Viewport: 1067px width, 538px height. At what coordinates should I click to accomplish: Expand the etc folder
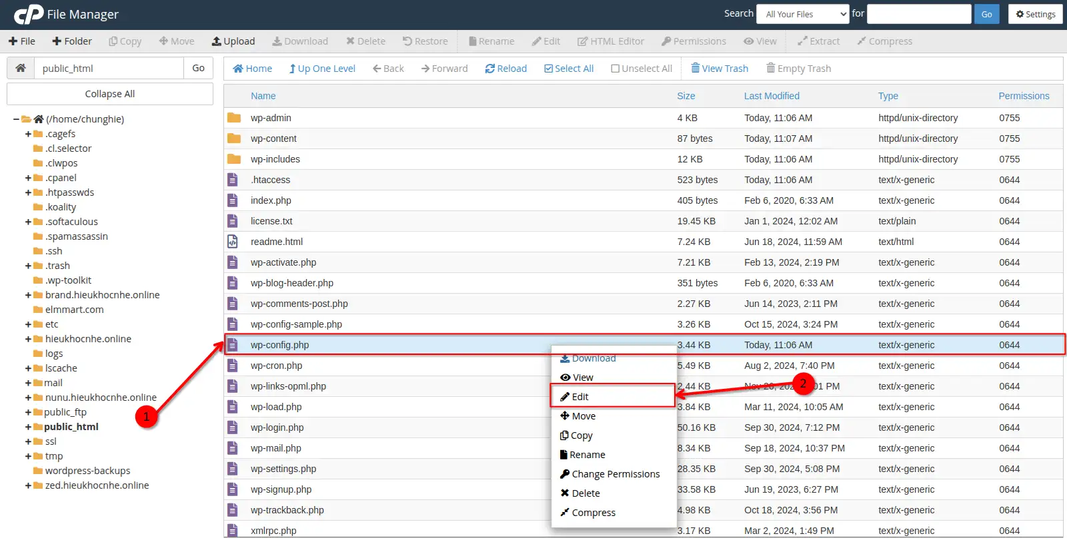click(28, 324)
